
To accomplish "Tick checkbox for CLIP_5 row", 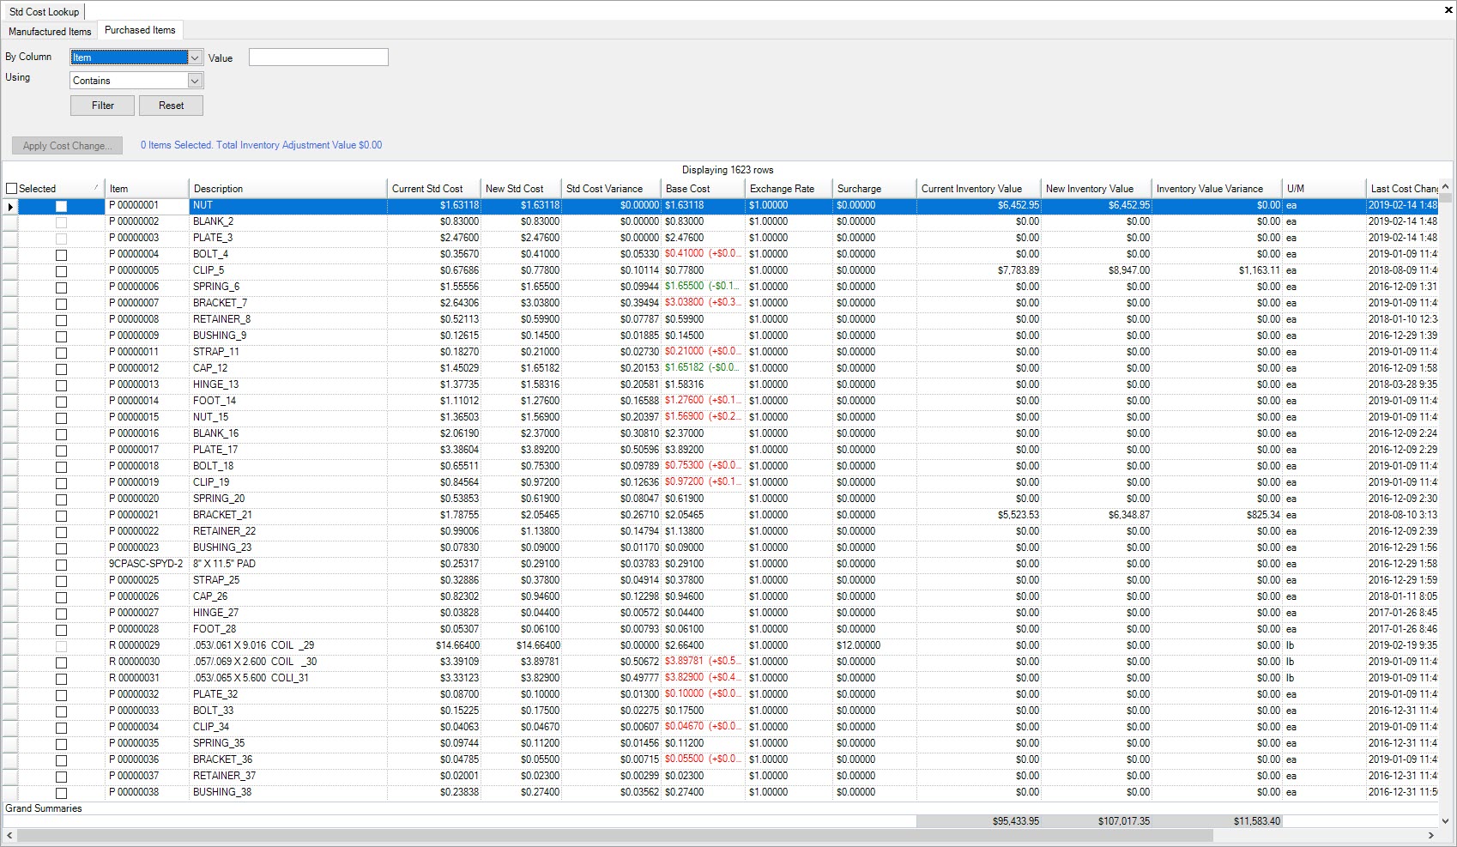I will click(x=61, y=271).
